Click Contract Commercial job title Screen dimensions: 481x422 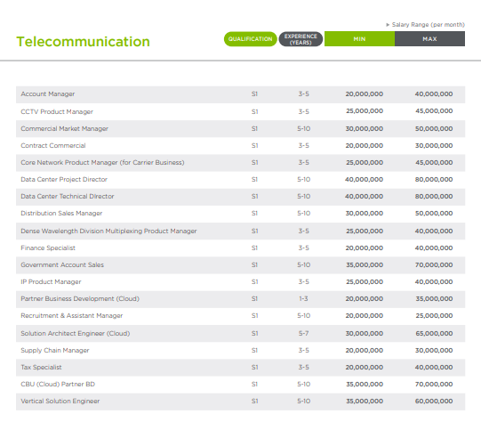click(x=53, y=146)
